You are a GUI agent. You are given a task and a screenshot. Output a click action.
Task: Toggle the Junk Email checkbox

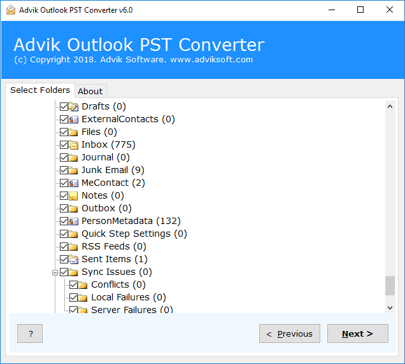[x=64, y=170]
